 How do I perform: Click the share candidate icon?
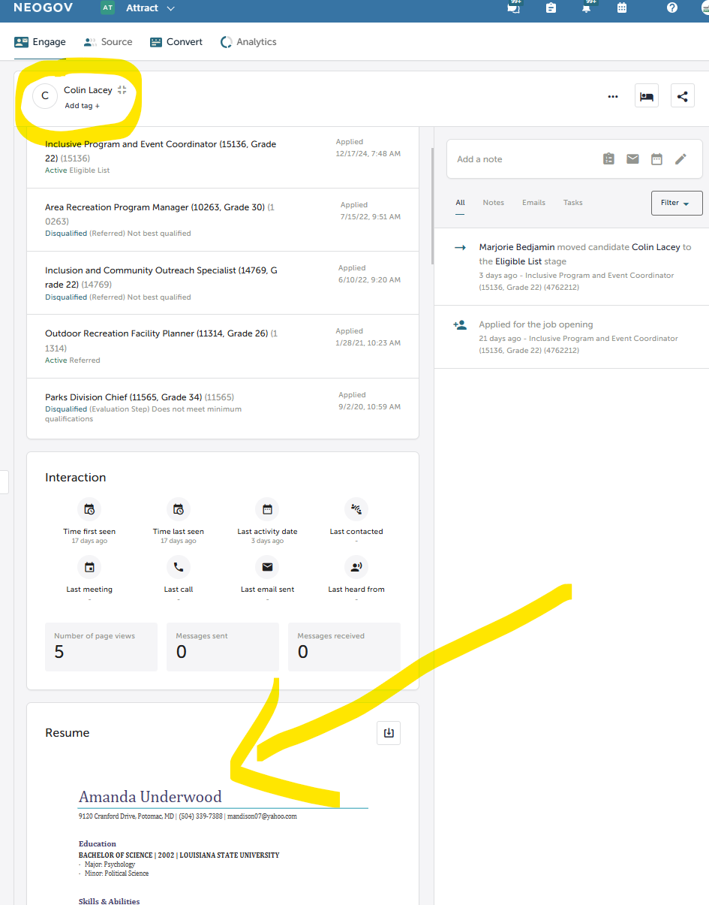[682, 96]
